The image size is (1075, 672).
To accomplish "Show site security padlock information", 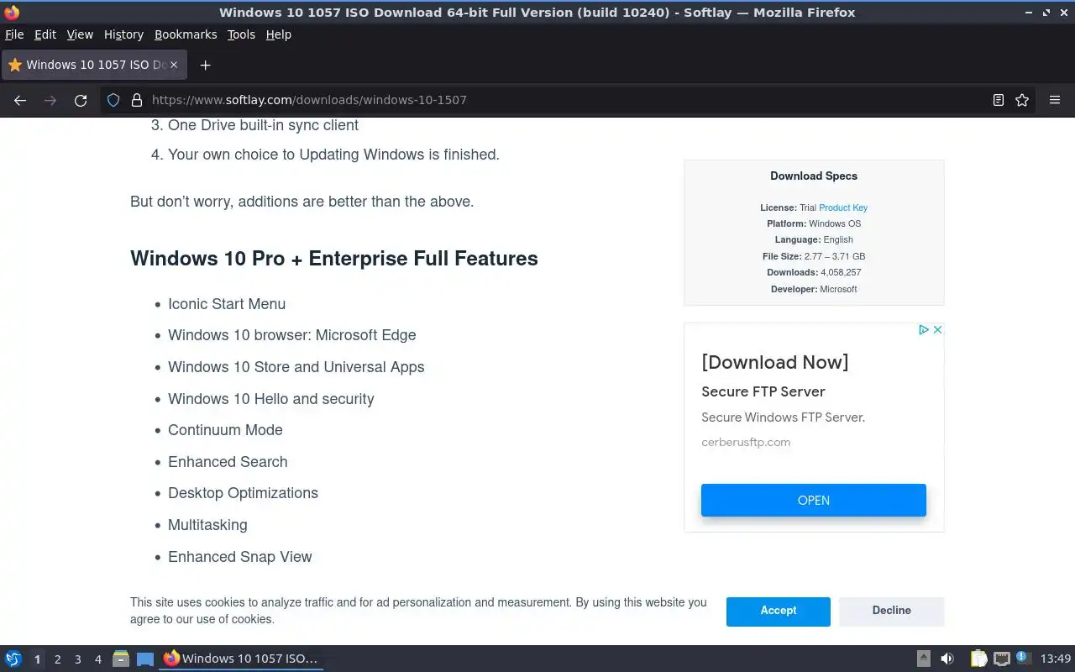I will pyautogui.click(x=137, y=100).
